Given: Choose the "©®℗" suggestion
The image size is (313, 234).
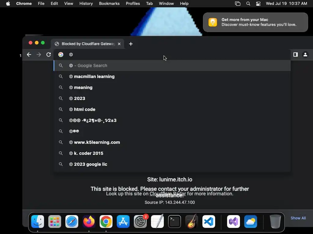Looking at the screenshot, I should tap(172, 131).
